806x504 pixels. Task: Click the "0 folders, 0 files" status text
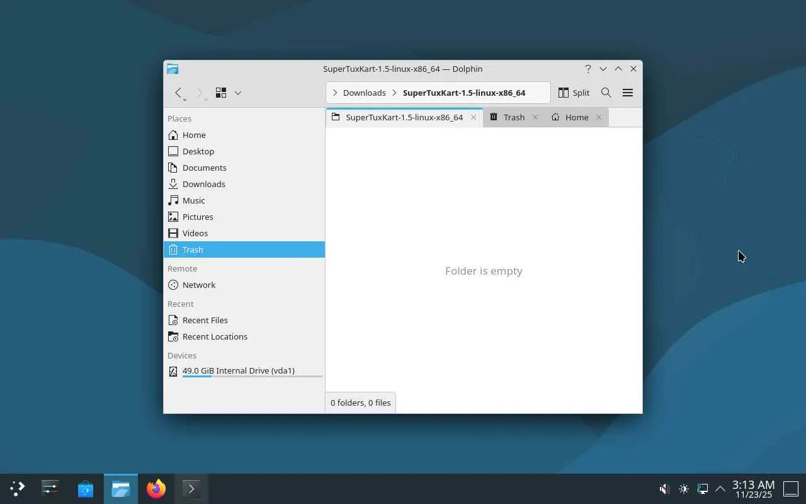coord(361,403)
